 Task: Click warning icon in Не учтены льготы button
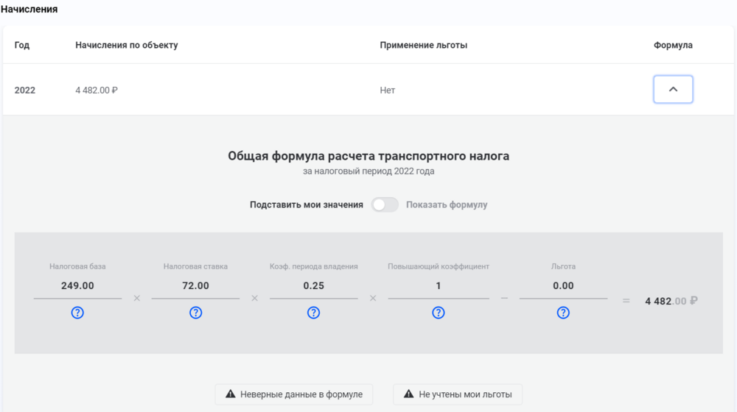tap(409, 394)
